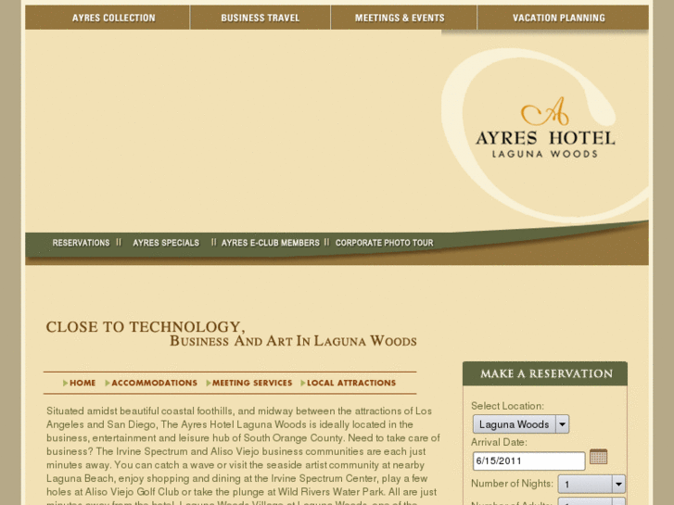
Task: Click the 'Select Location:' label
Action: (507, 406)
